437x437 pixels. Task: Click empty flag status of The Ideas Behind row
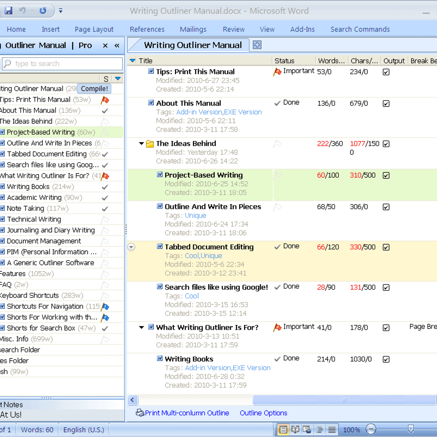[x=277, y=144]
